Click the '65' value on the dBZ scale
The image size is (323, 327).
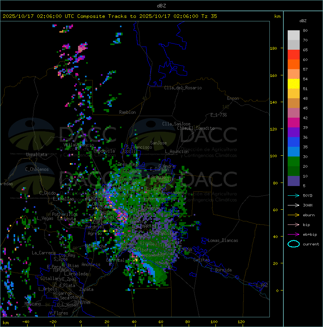point(305,50)
